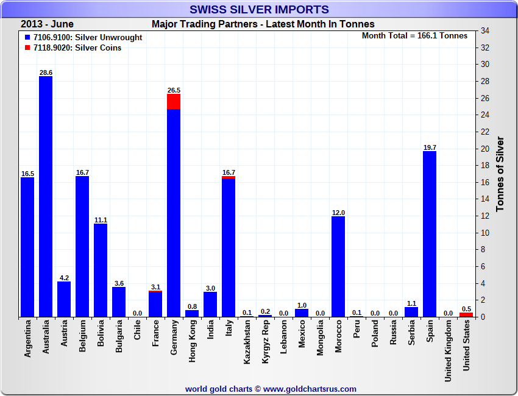Open the www.goldchartsrus.com footer link
The width and height of the screenshot is (518, 396).
coord(310,389)
